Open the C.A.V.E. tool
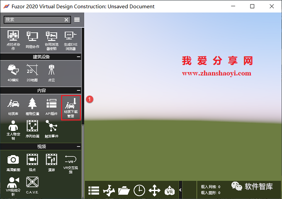 click(x=32, y=185)
